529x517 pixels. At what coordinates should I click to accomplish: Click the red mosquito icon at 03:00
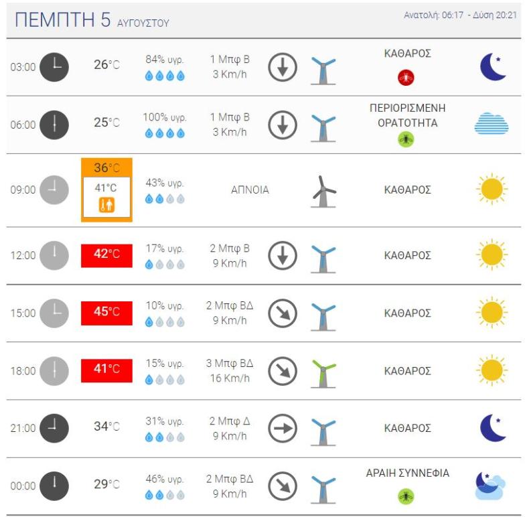click(406, 78)
